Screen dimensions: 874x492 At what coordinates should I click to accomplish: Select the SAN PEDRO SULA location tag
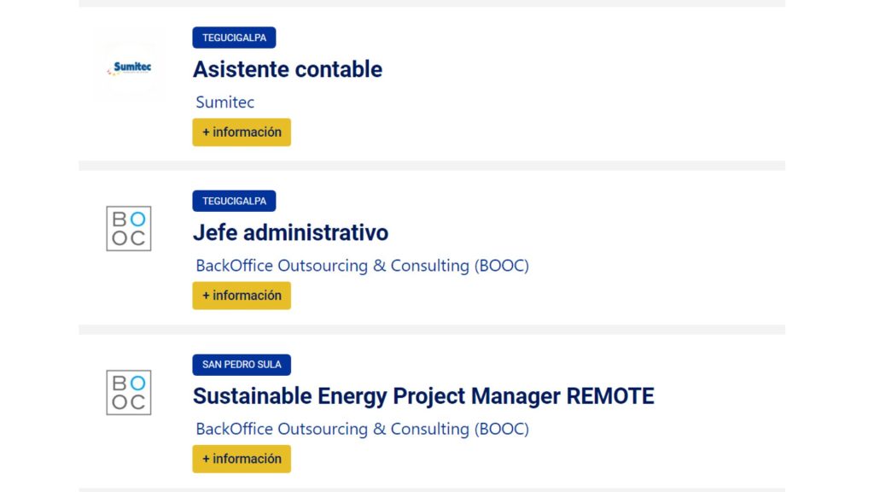pos(242,365)
